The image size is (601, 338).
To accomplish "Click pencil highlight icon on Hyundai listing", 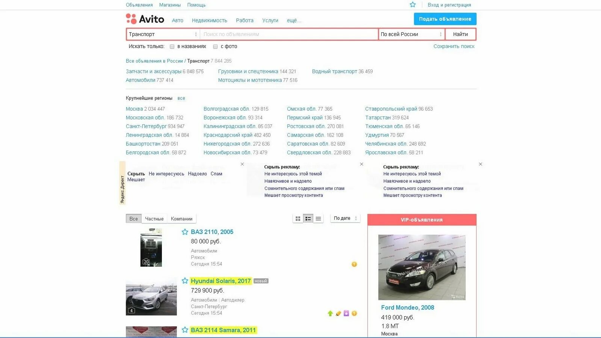I will tap(338, 313).
